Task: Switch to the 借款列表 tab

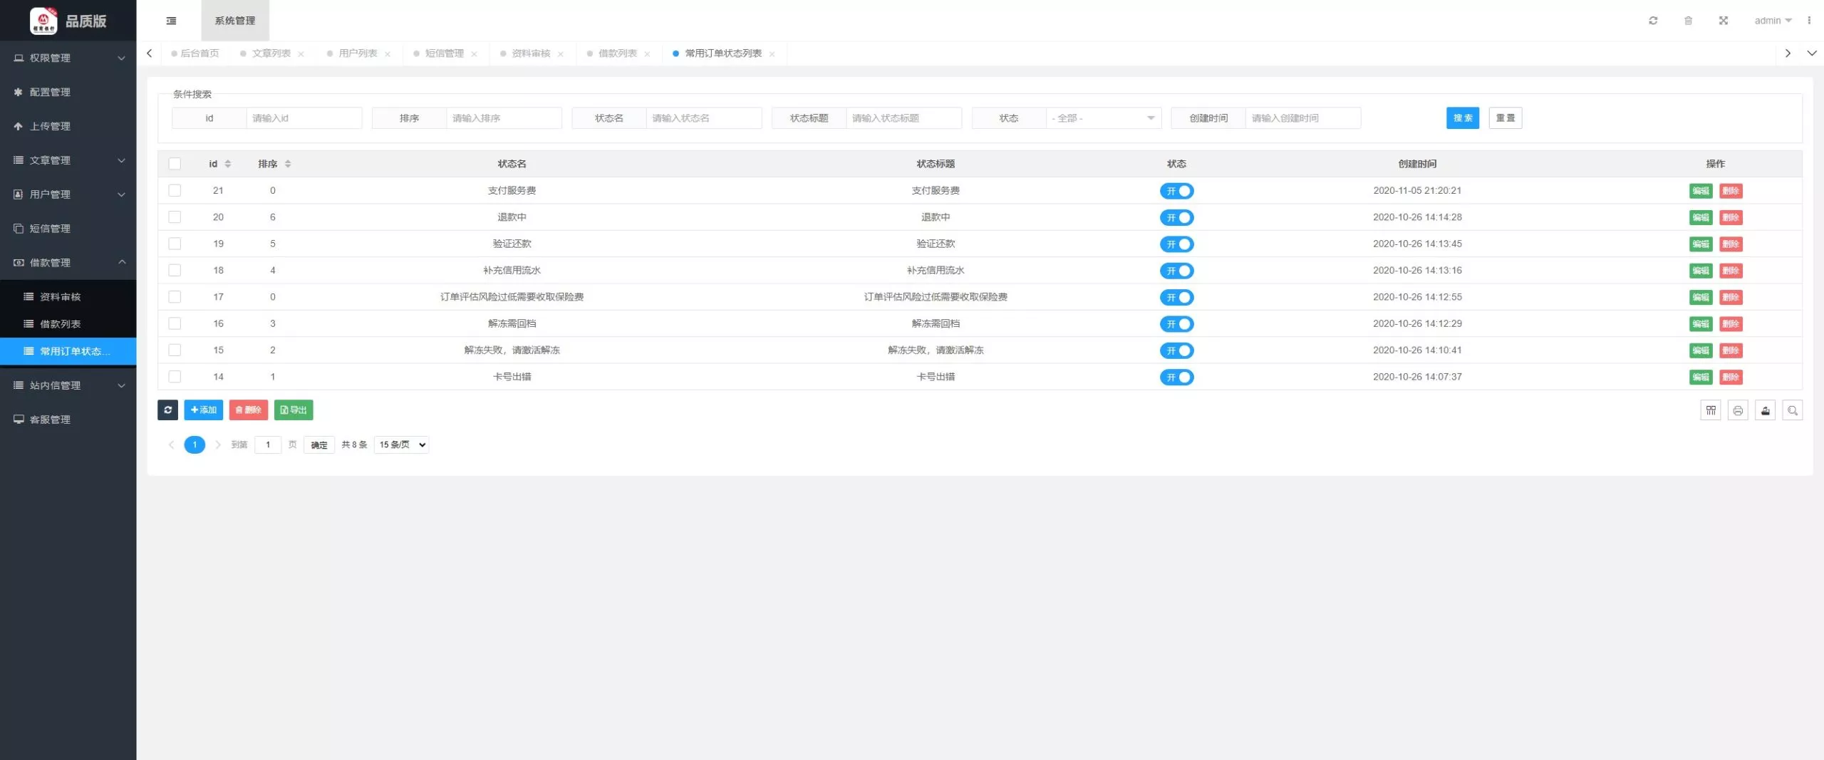Action: (617, 53)
